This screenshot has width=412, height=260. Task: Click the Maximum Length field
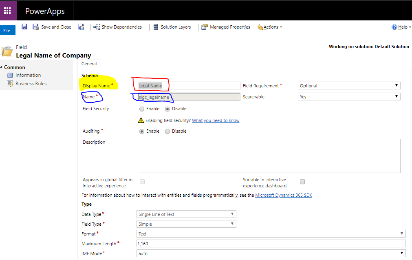271,243
